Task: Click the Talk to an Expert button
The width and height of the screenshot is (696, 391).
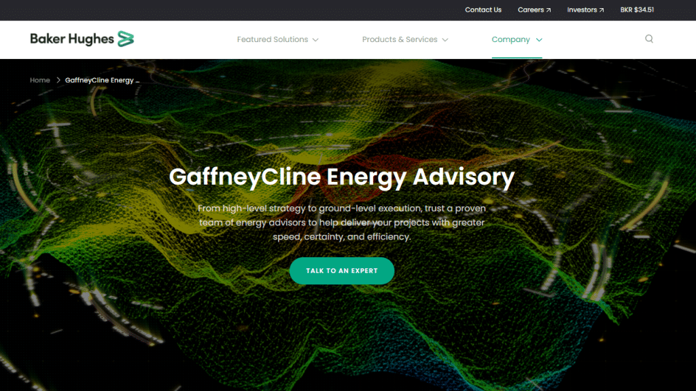Action: [342, 271]
